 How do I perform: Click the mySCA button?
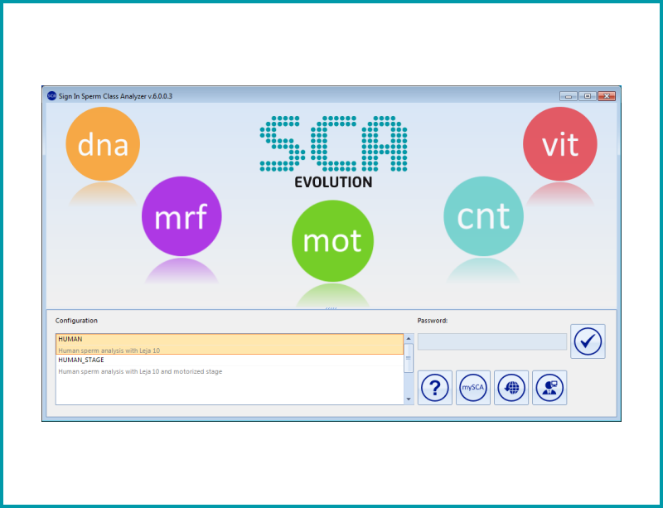tap(473, 388)
